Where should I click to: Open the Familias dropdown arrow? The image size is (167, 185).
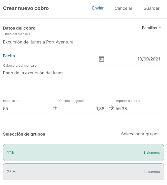pos(160,28)
